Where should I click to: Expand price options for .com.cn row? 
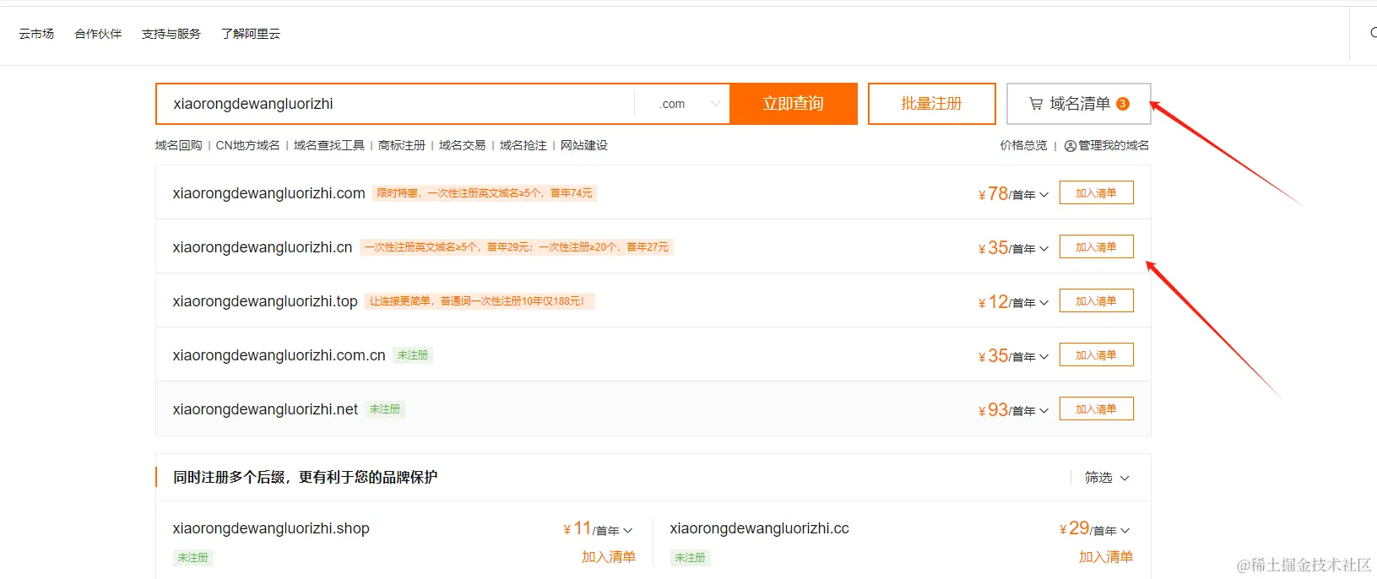tap(1044, 357)
